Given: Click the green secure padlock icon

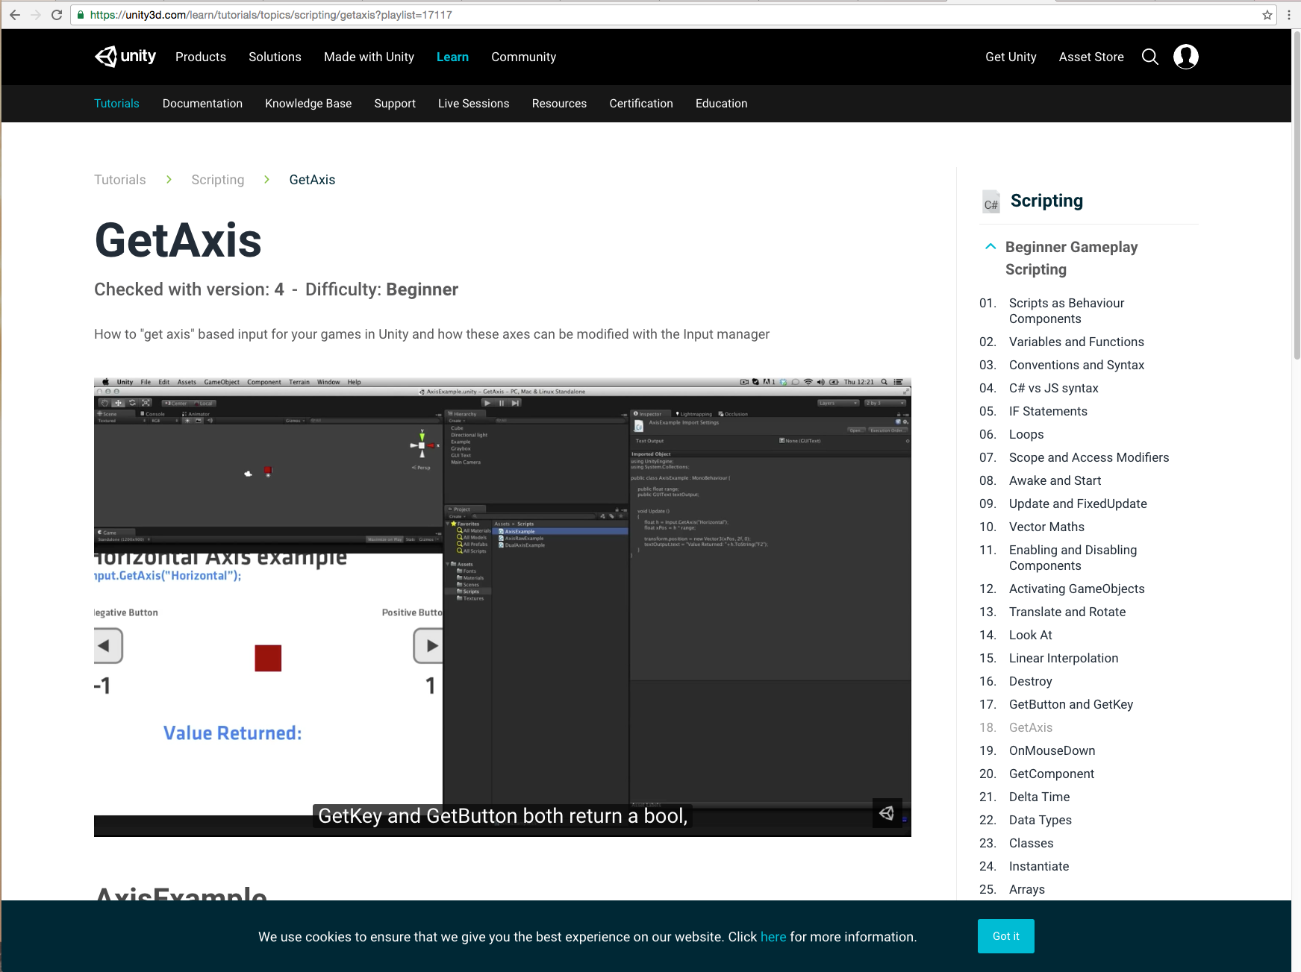Looking at the screenshot, I should (x=81, y=15).
